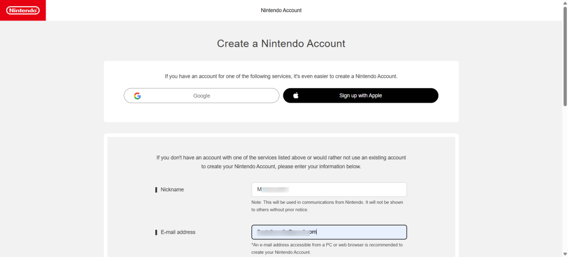Click the 'If you don't have an account' paragraph
Image resolution: width=568 pixels, height=257 pixels.
[x=281, y=162]
